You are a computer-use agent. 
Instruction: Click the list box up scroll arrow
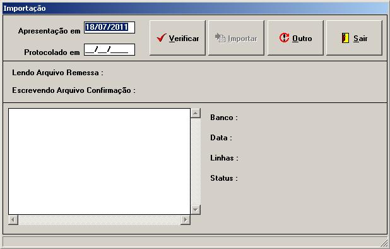pyautogui.click(x=196, y=113)
